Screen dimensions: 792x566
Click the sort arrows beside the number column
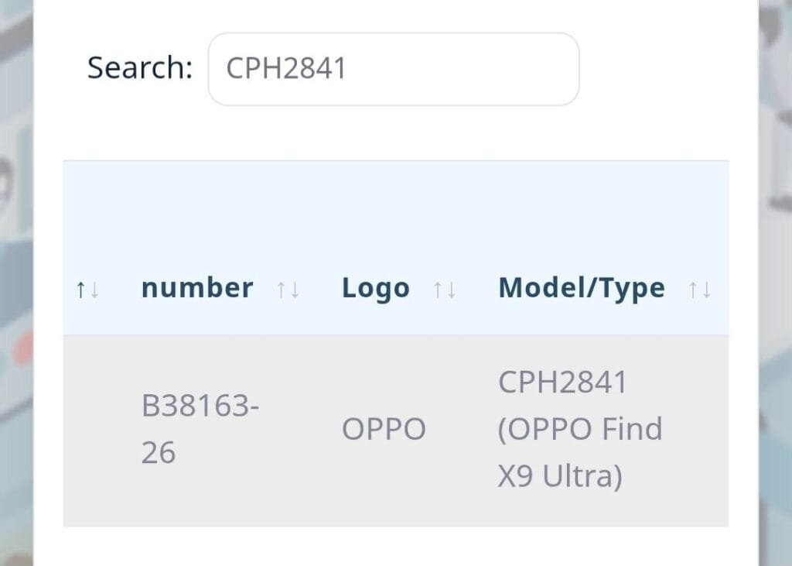pyautogui.click(x=287, y=289)
